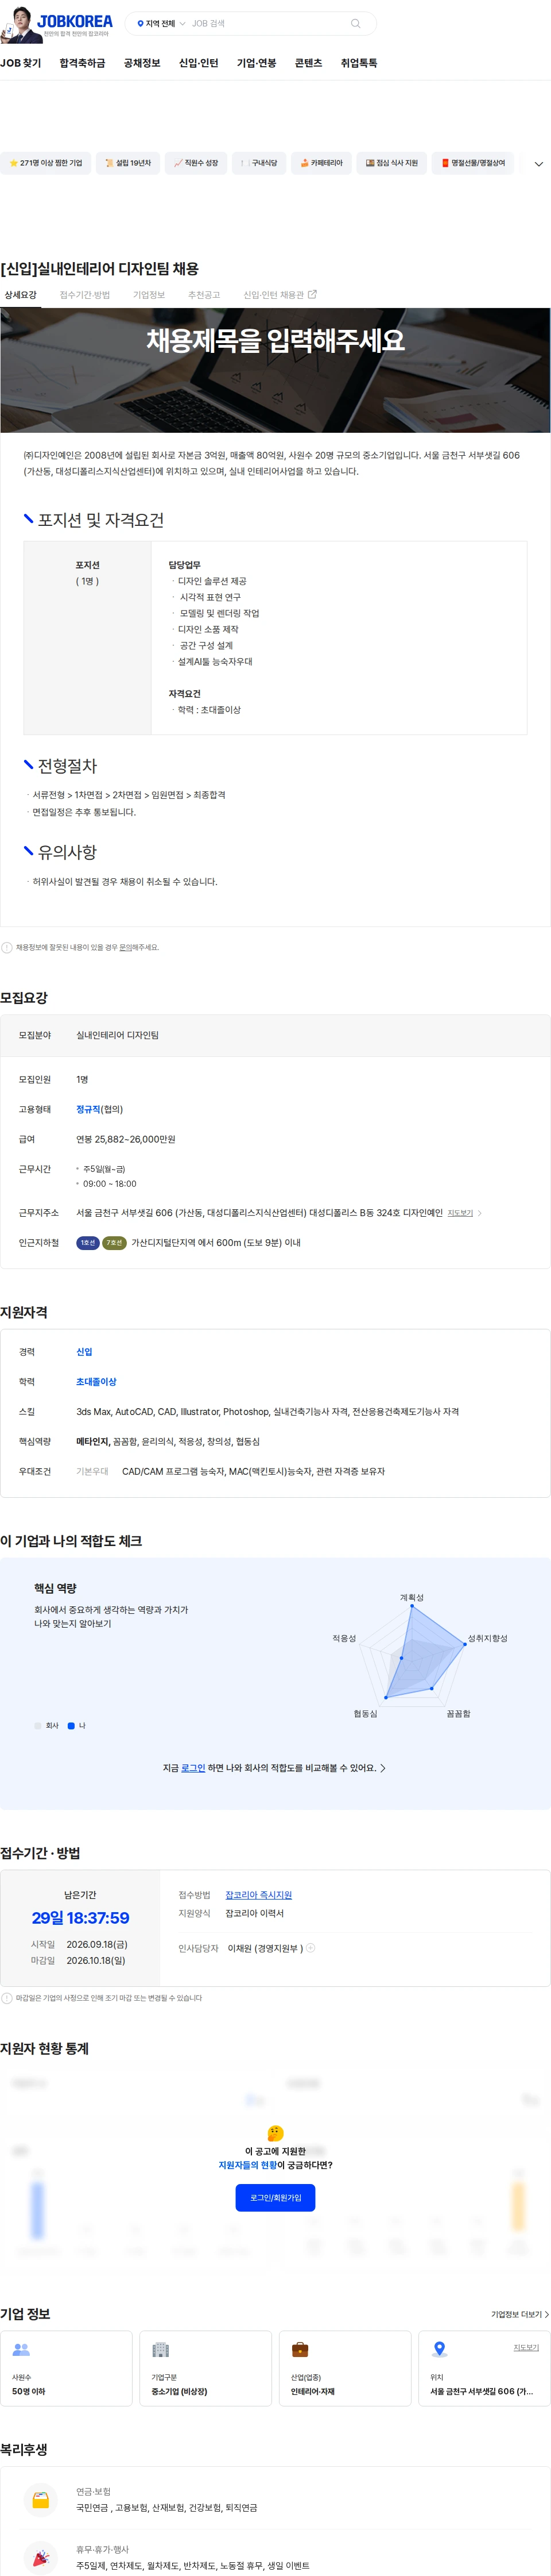
Task: Click the 휴무·휴가·행사 party icon
Action: pyautogui.click(x=40, y=2558)
